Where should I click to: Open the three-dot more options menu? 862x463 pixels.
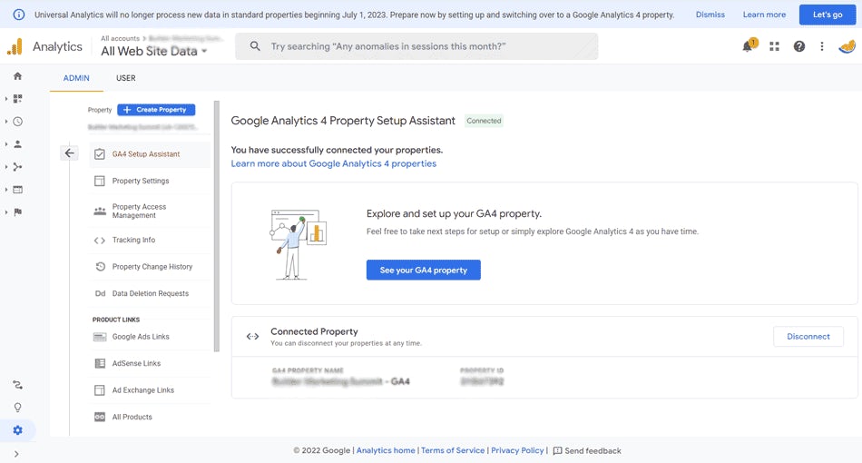(822, 46)
